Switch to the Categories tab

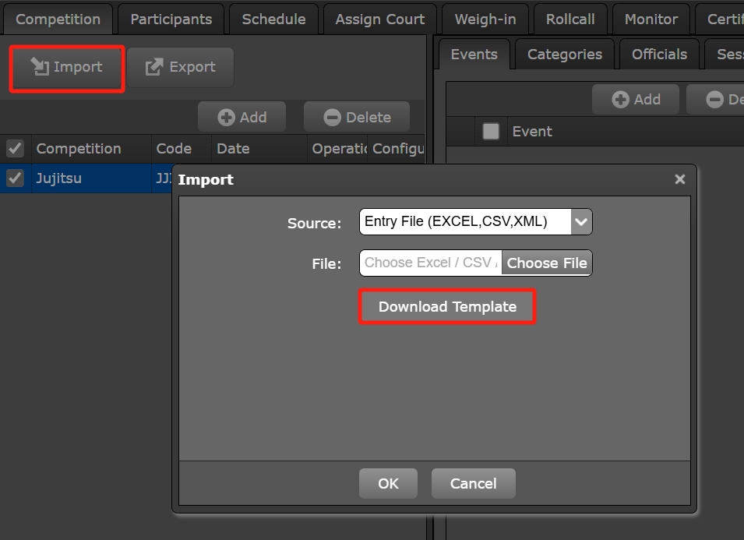pos(564,54)
